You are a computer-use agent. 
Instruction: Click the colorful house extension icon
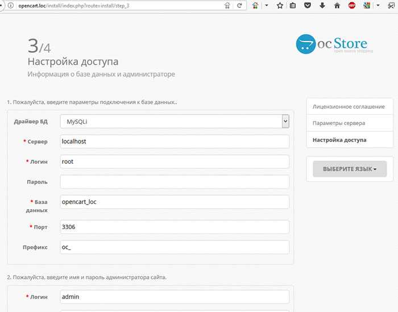(x=255, y=5)
